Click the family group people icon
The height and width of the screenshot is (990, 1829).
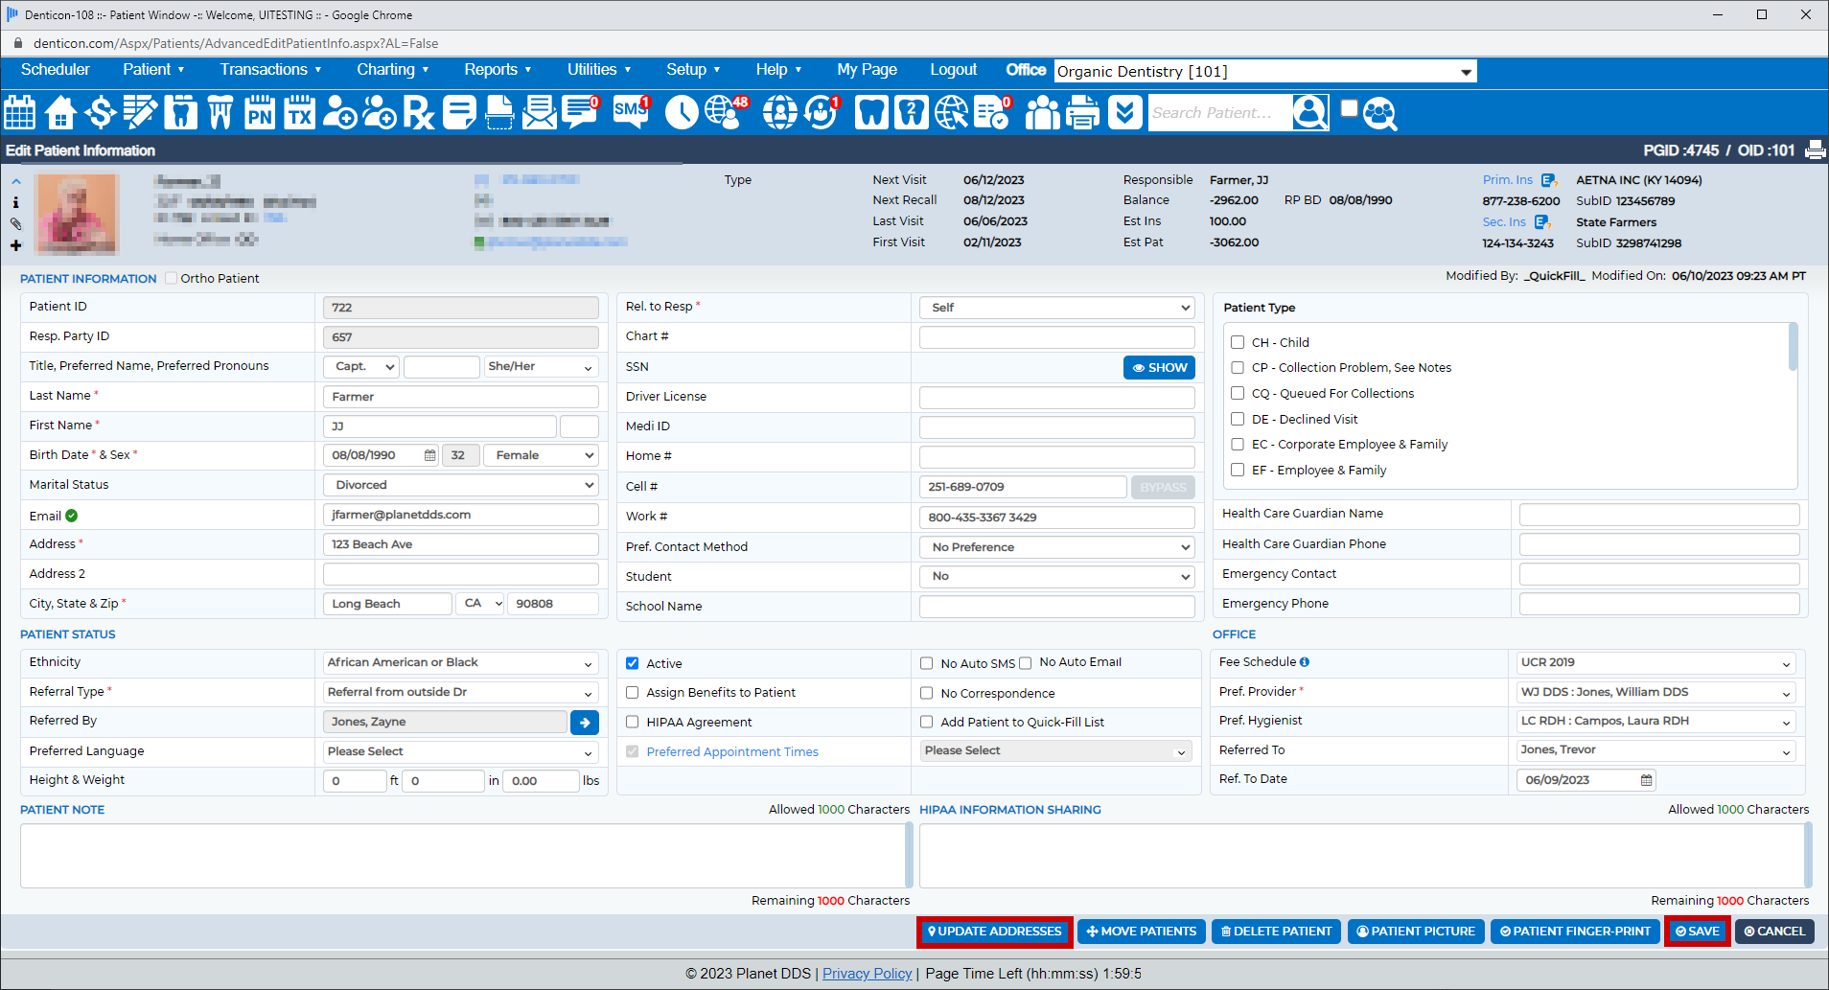(x=1043, y=112)
